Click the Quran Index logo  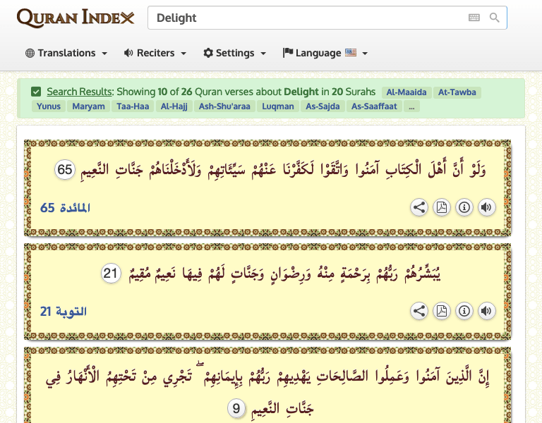point(76,18)
